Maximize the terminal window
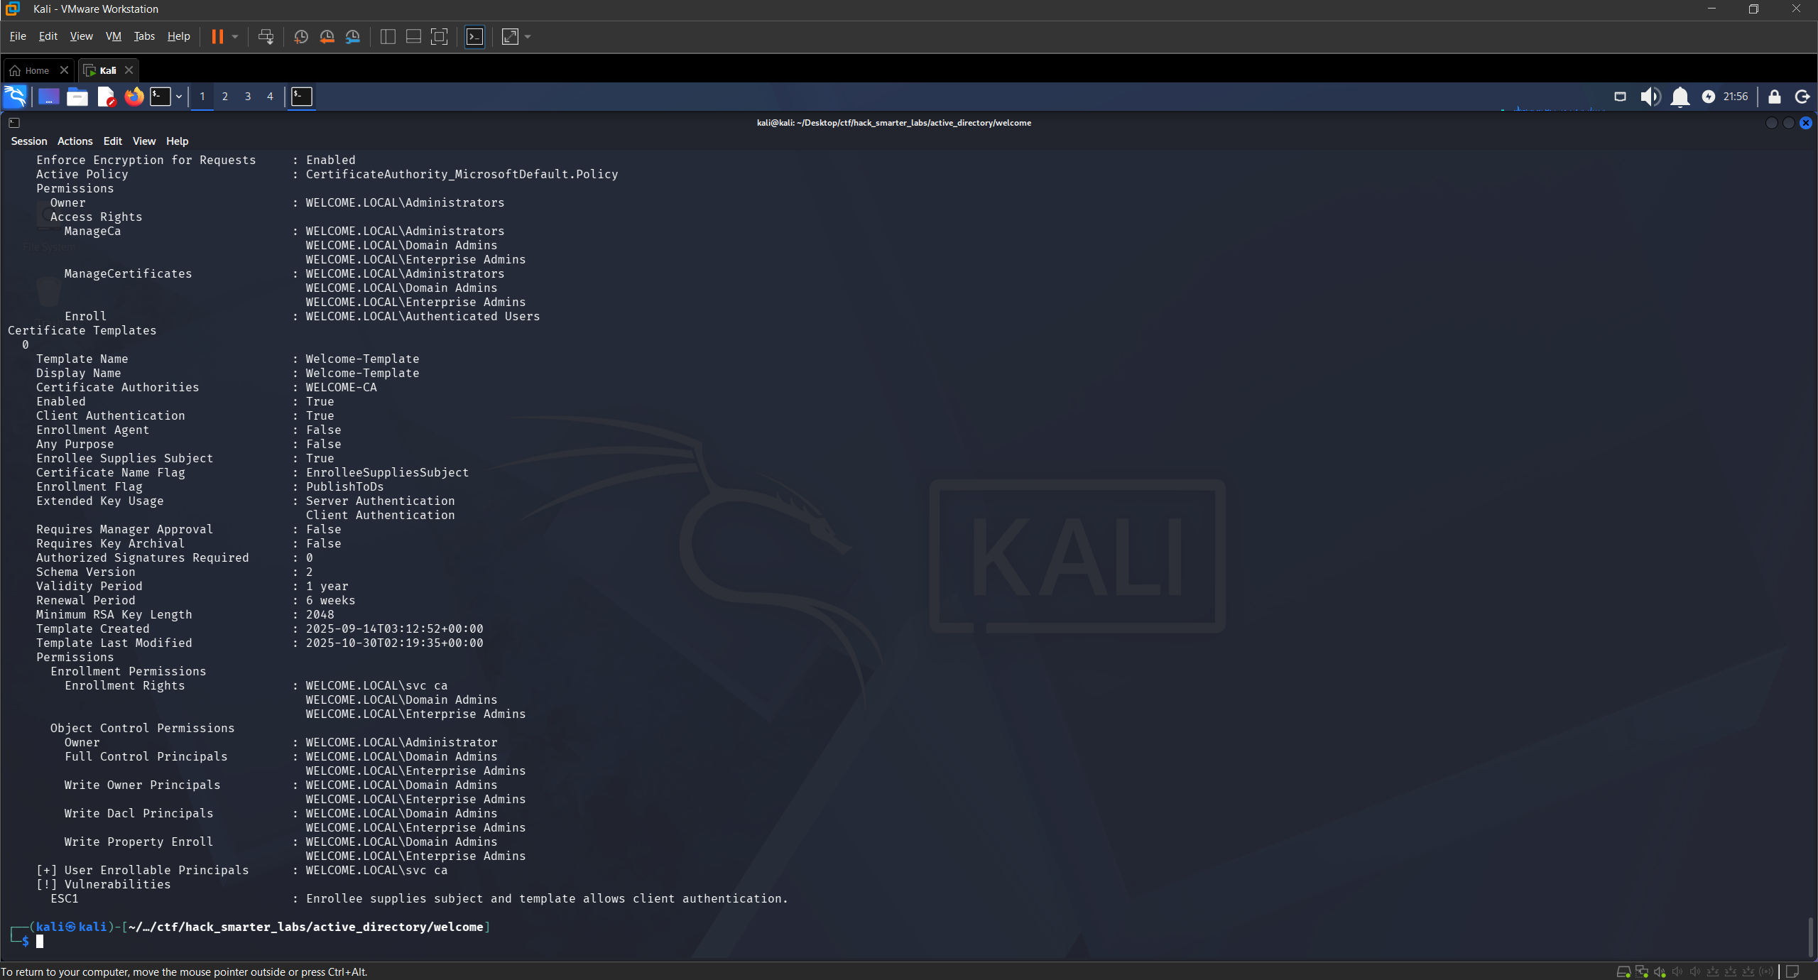This screenshot has width=1818, height=980. [1788, 123]
